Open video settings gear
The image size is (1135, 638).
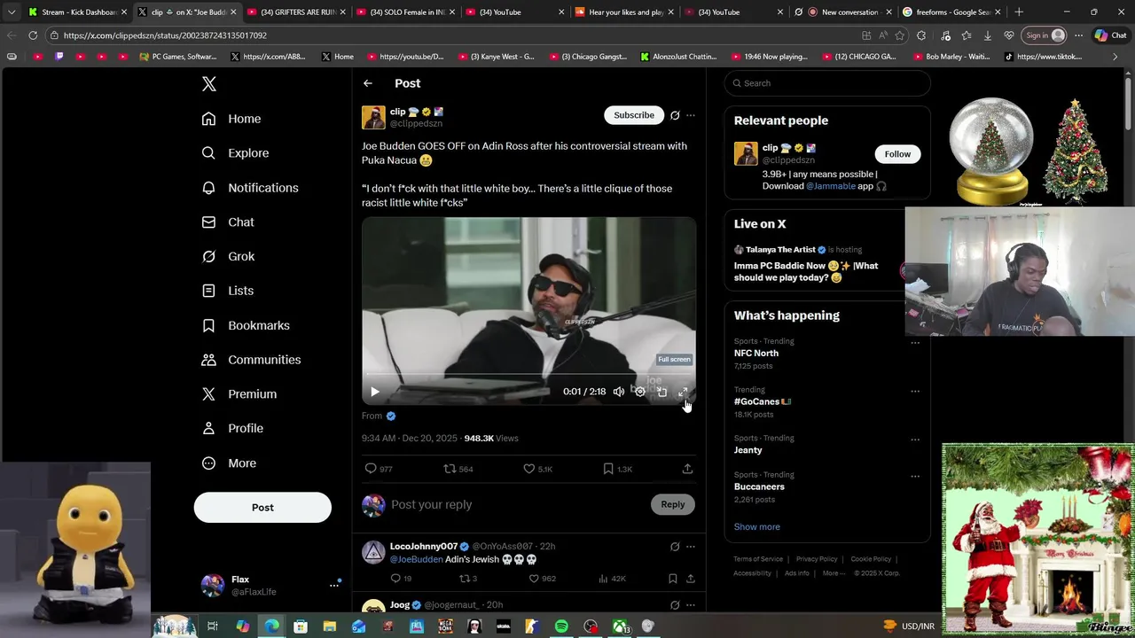640,392
